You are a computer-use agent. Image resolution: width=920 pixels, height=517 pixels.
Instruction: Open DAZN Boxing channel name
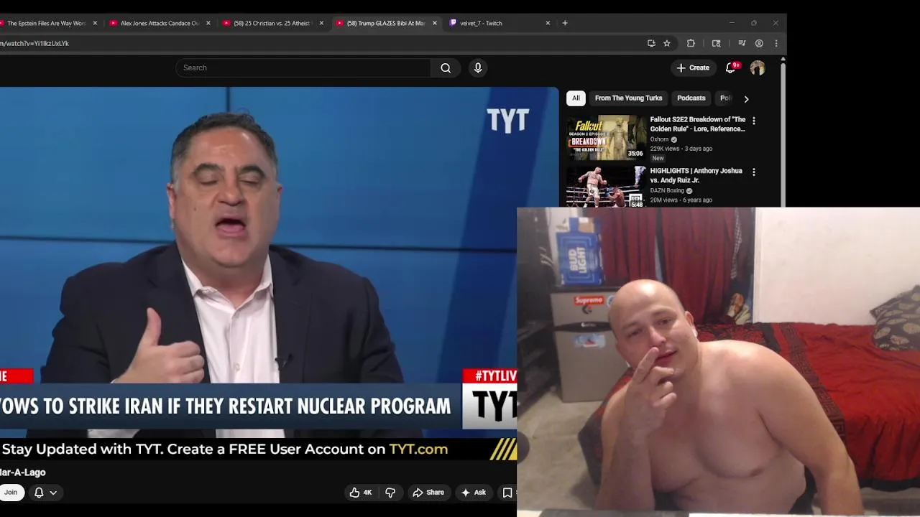pos(667,191)
